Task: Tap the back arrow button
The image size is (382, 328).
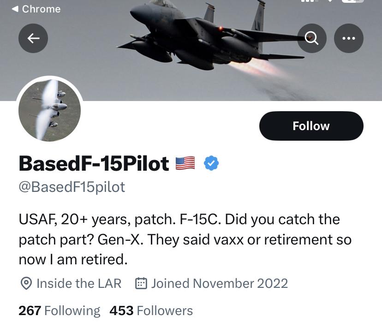Action: tap(33, 38)
